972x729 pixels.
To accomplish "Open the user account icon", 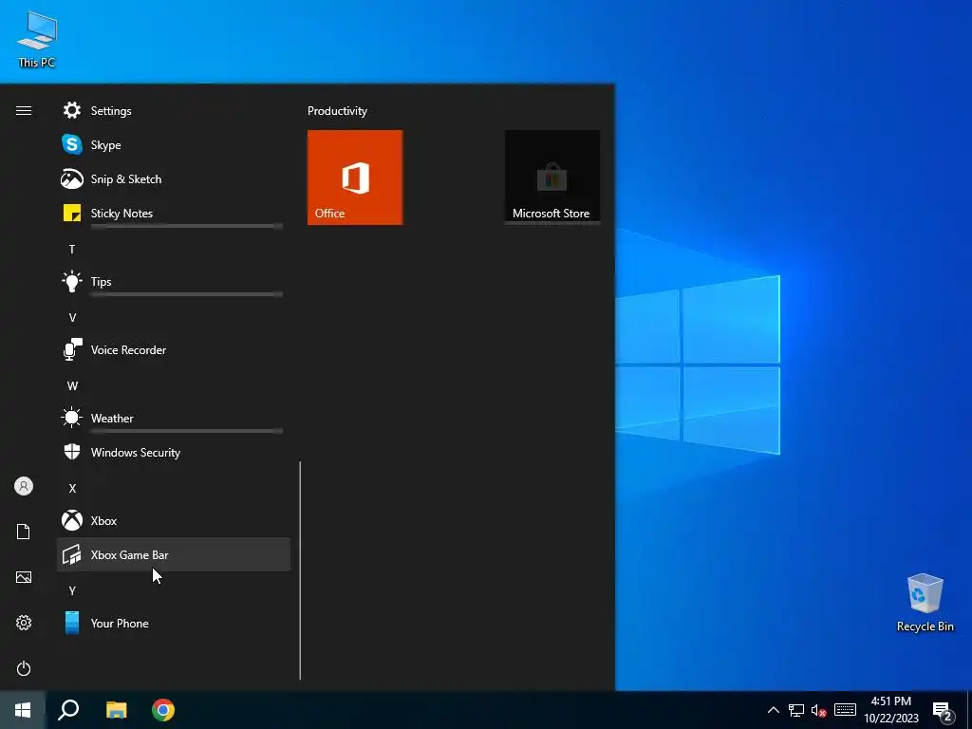I will coord(24,487).
